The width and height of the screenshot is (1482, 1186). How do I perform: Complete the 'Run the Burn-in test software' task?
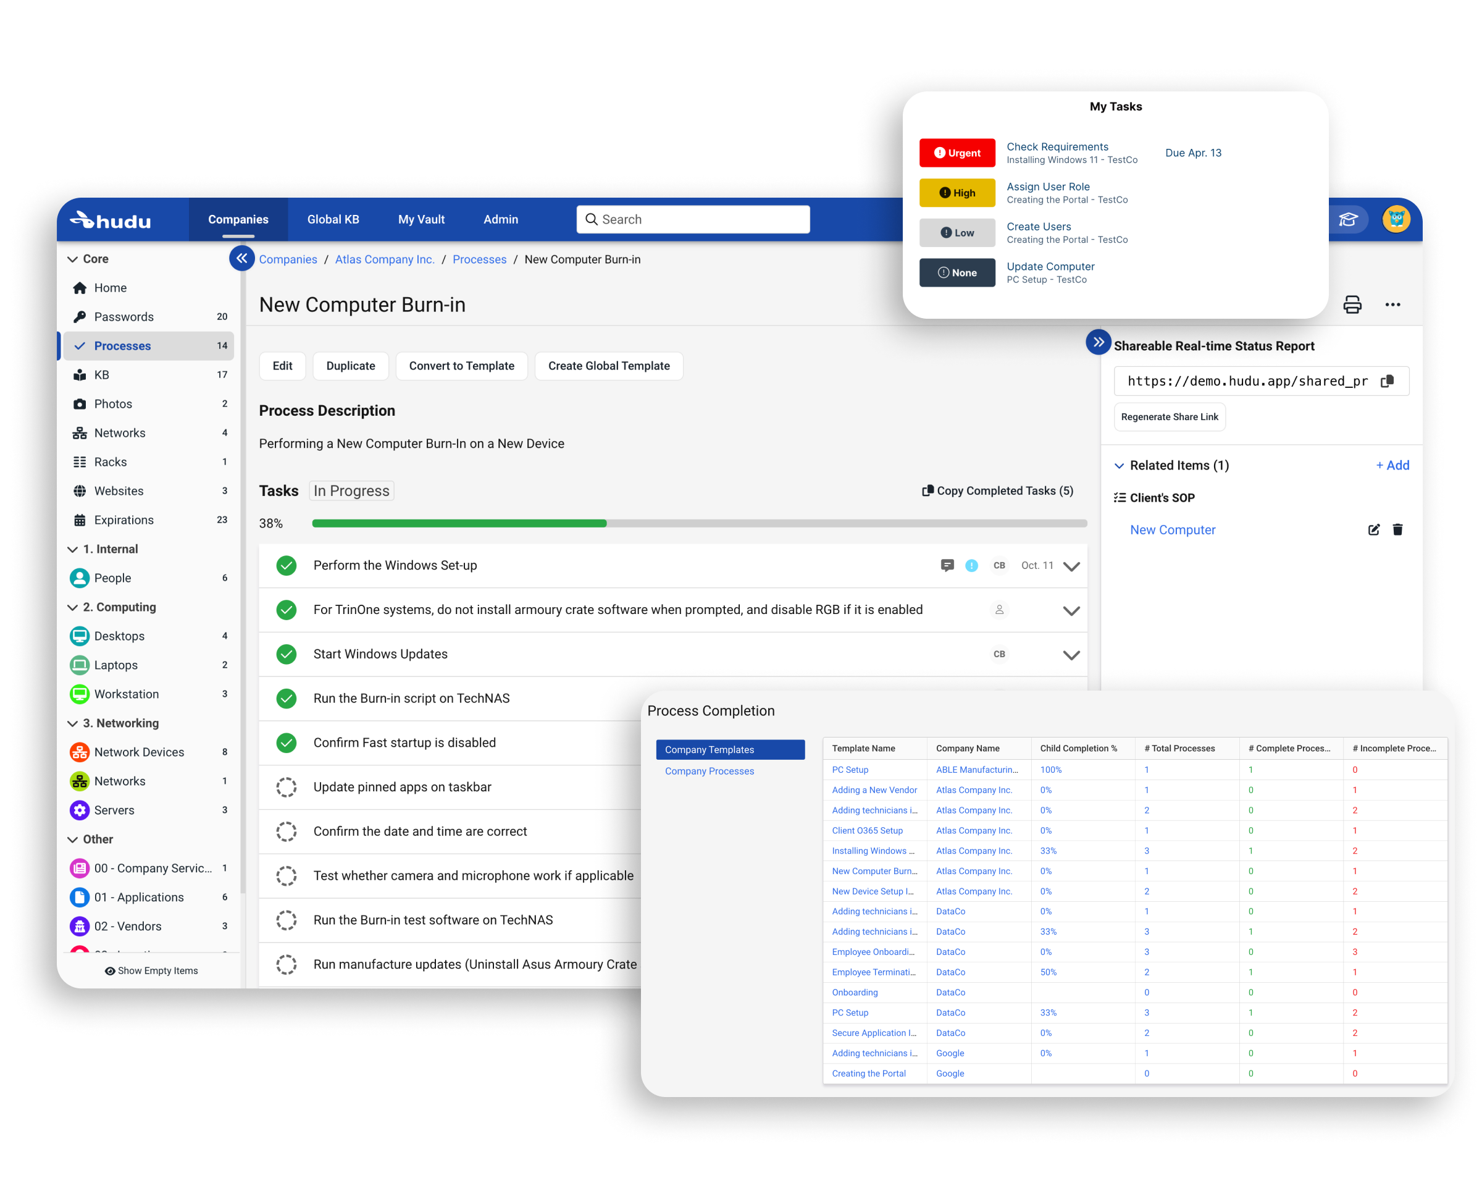pyautogui.click(x=286, y=920)
